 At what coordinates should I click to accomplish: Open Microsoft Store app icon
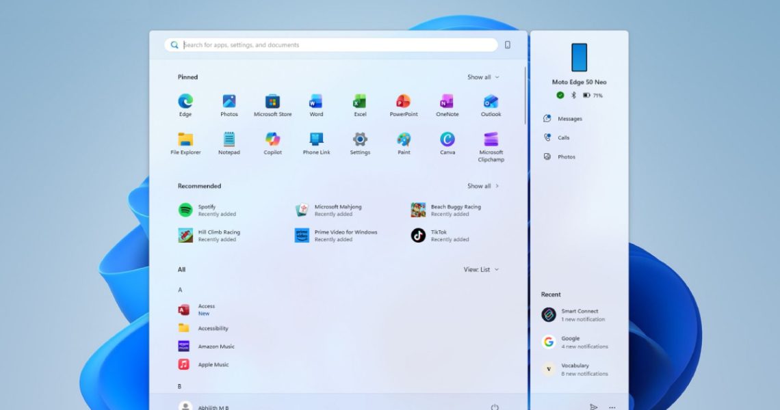(x=272, y=102)
